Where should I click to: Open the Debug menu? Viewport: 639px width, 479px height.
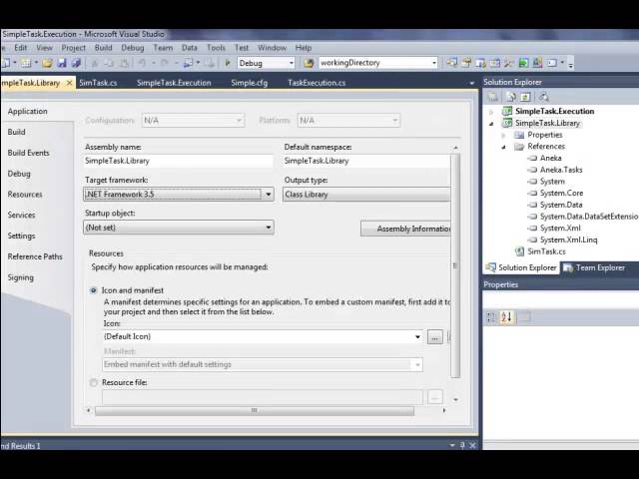tap(133, 48)
